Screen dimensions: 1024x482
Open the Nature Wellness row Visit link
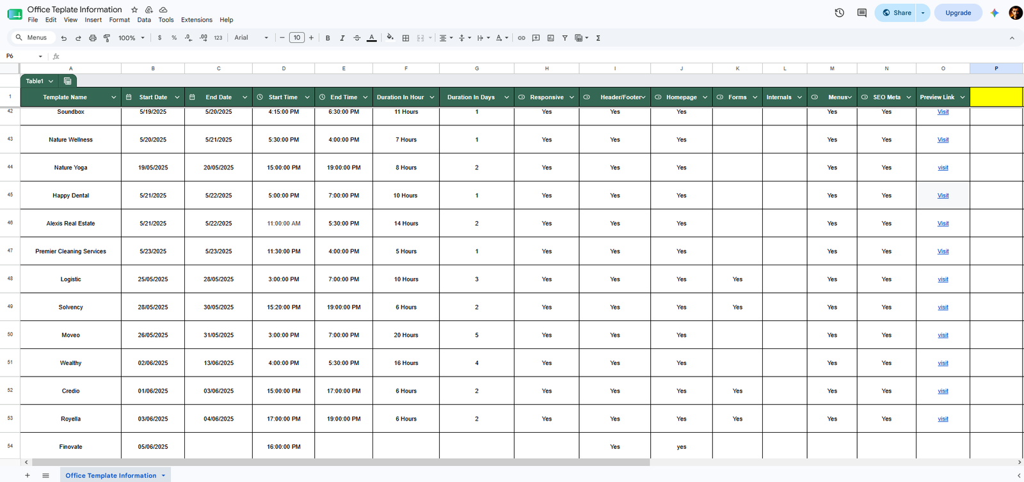[x=943, y=140]
